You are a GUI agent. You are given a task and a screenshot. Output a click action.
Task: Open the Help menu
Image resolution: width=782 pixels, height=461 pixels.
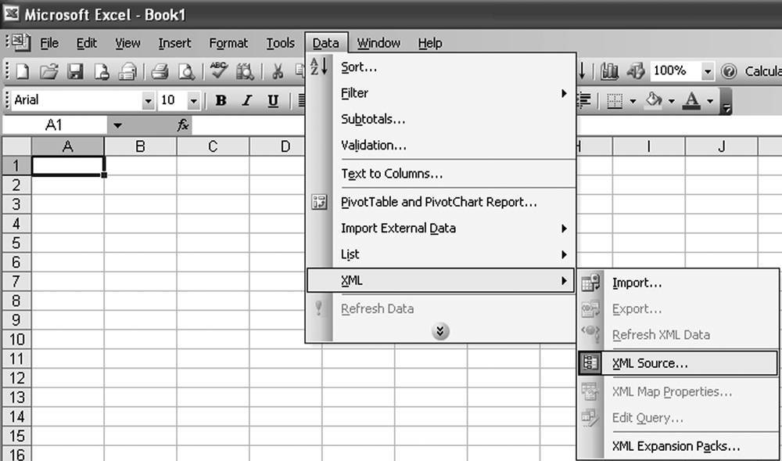click(430, 43)
